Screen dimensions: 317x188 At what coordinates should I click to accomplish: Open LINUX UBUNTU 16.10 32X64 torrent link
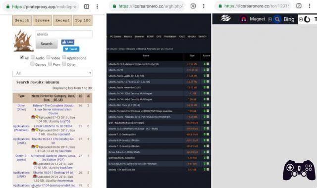coord(53,126)
